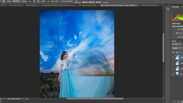Open the Flow slider dropdown arrow
183x103 pixels.
tap(53, 1)
